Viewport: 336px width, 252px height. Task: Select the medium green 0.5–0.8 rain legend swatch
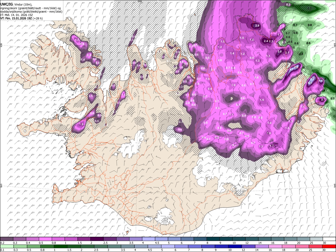34,246
